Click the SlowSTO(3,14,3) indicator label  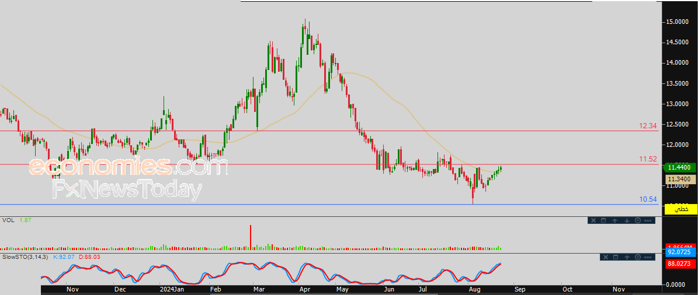(x=25, y=257)
